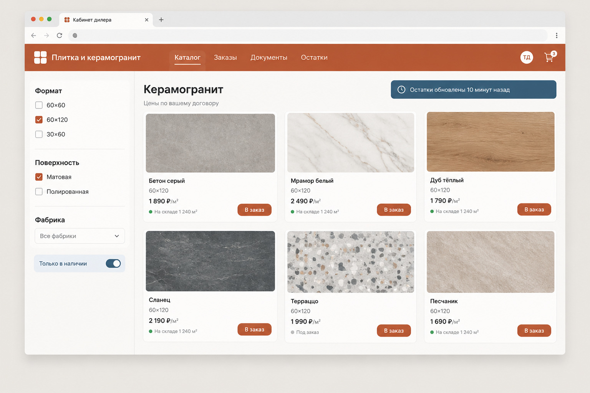This screenshot has height=393, width=590.
Task: Check the Полированная surface checkbox
Action: click(39, 192)
